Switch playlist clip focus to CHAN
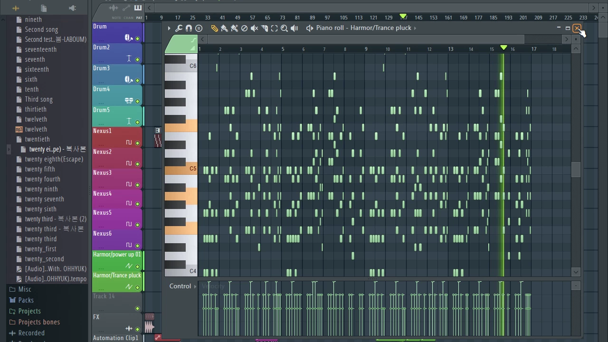Screen dimensions: 608x342 [x=128, y=18]
